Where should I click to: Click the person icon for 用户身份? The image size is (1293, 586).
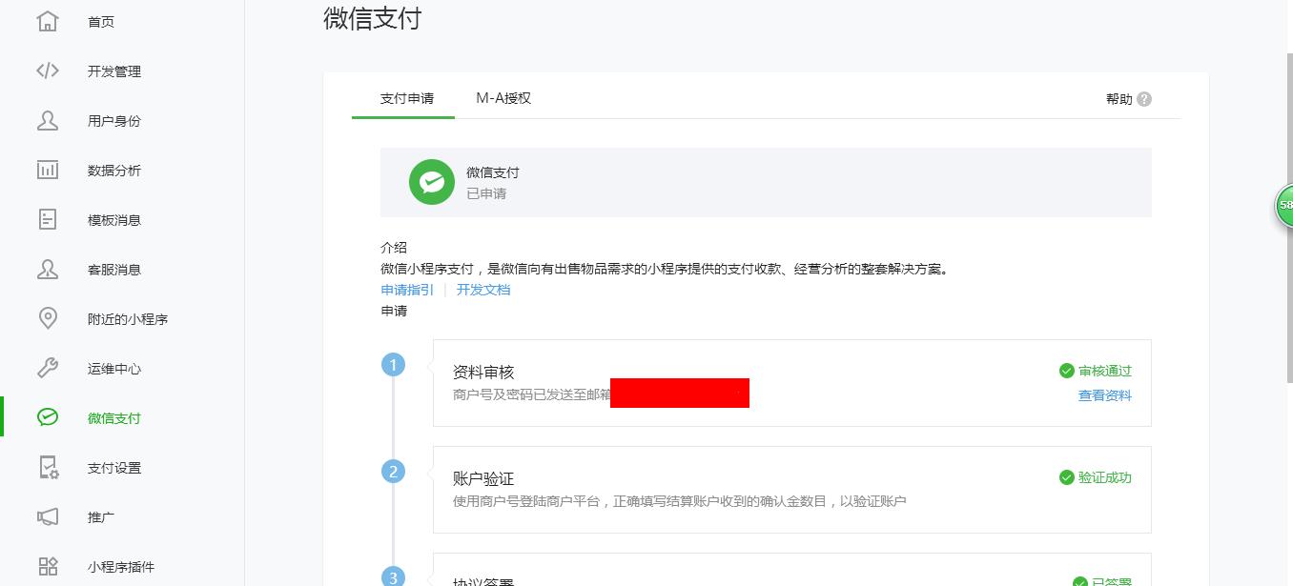tap(48, 120)
